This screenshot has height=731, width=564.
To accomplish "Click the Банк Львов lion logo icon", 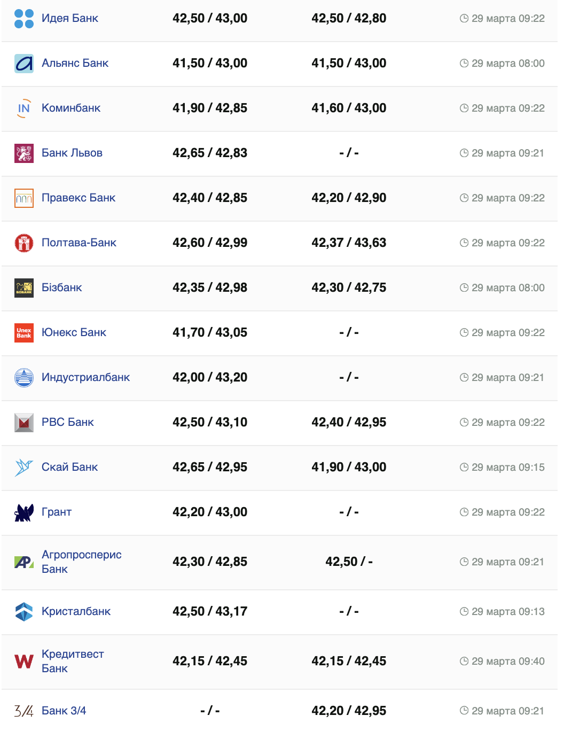I will 24,153.
